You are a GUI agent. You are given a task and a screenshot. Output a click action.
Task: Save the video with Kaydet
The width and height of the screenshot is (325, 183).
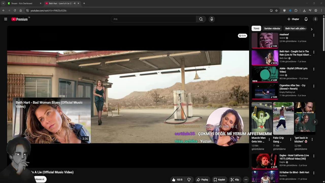tap(219, 180)
